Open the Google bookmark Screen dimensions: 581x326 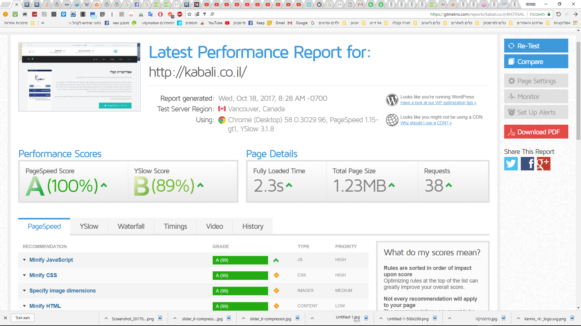pyautogui.click(x=305, y=23)
